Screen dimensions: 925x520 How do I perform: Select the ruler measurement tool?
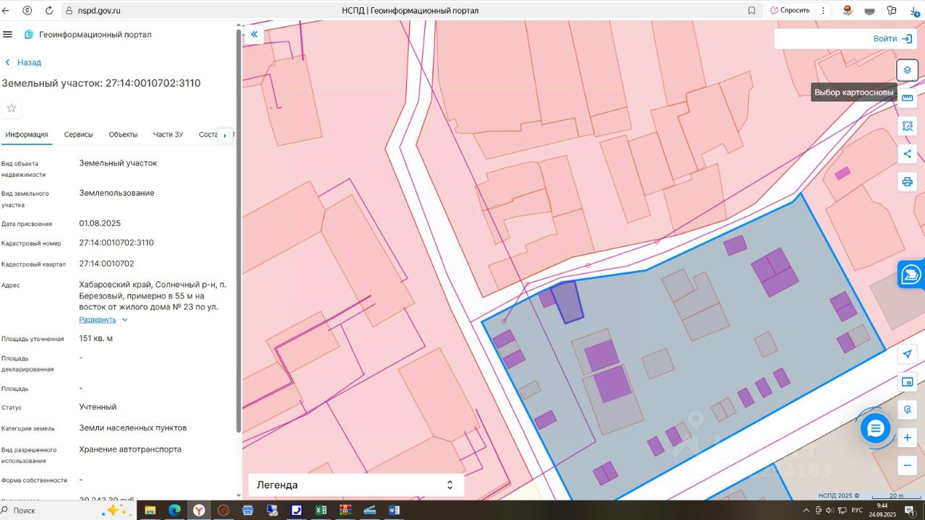907,98
